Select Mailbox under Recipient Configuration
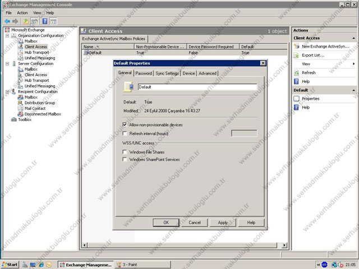359x269 pixels. pyautogui.click(x=31, y=97)
